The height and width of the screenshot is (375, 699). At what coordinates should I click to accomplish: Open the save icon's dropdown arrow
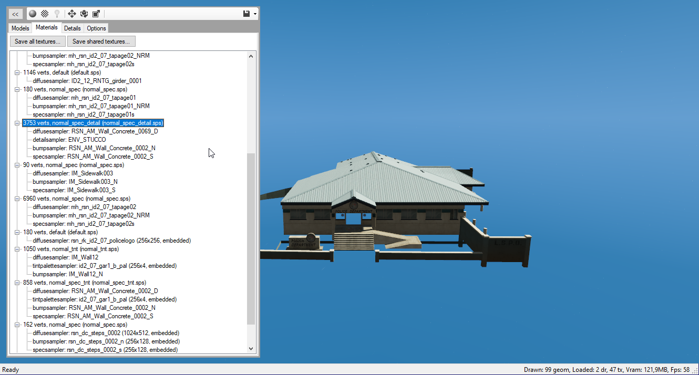point(255,14)
